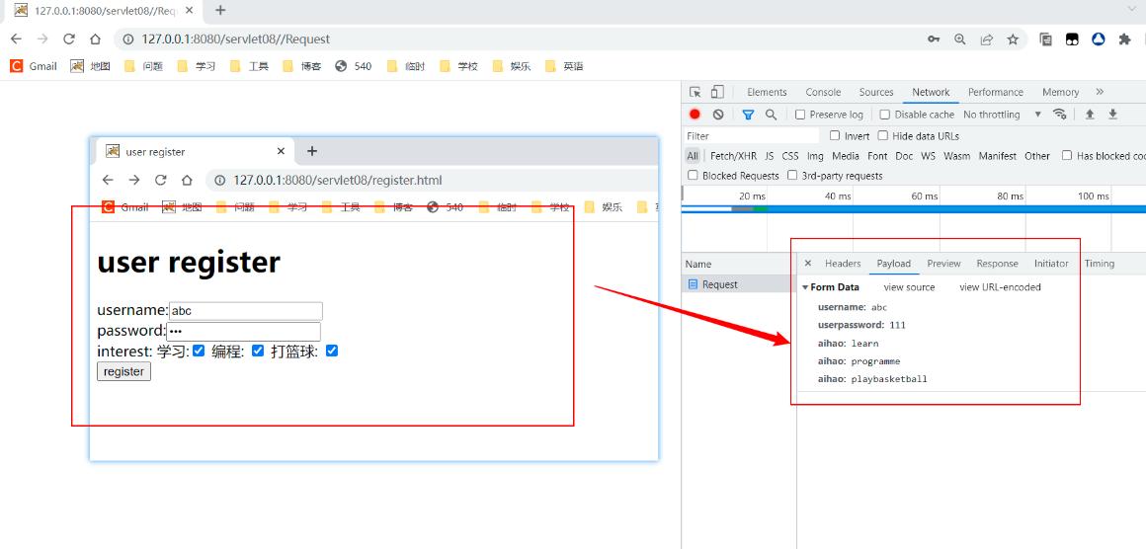Import HAR file with upload arrow

tap(1089, 114)
